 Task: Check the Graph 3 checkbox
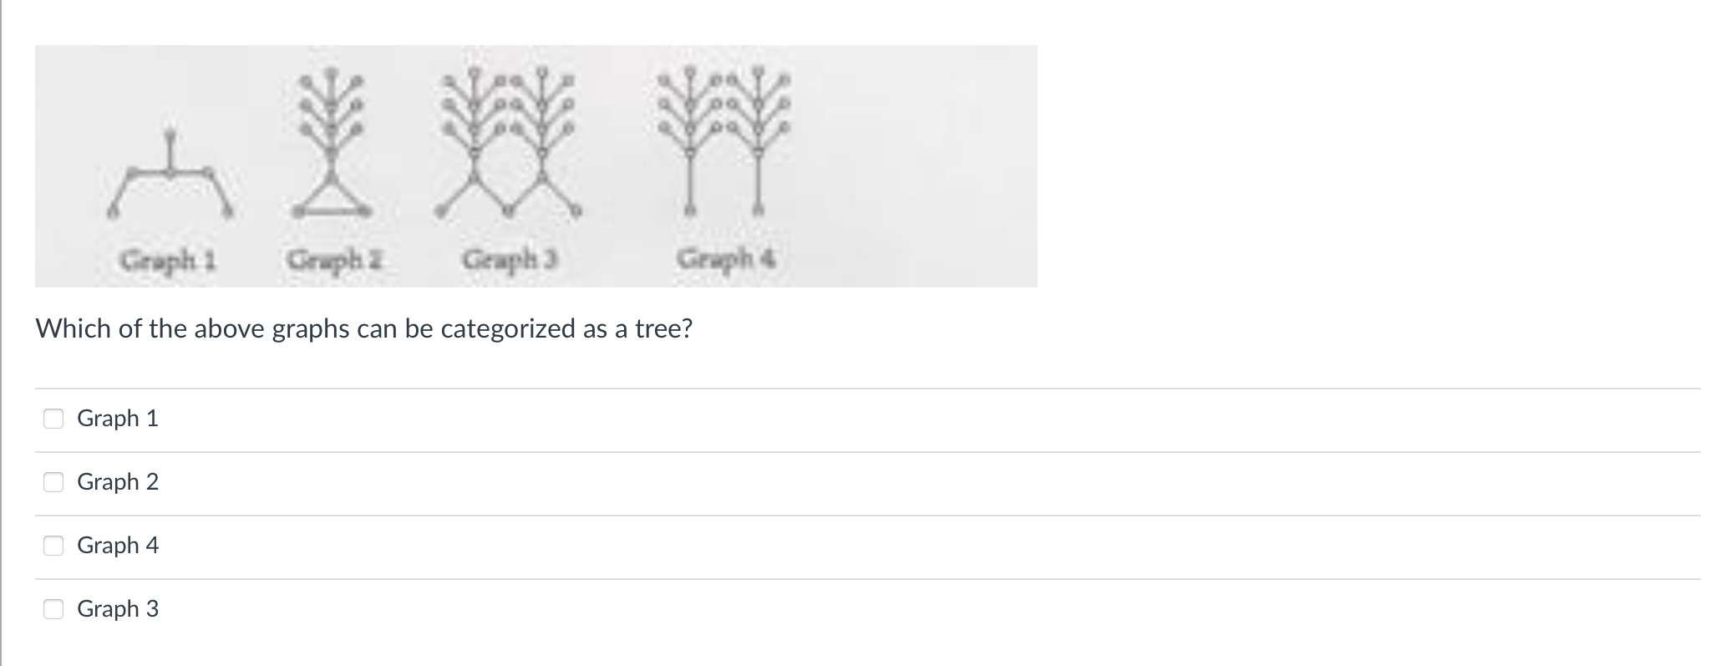pyautogui.click(x=54, y=609)
